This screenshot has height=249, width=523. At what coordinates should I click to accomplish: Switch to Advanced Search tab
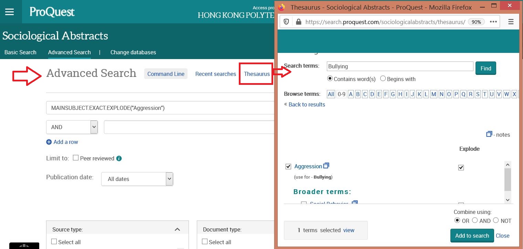click(x=70, y=52)
